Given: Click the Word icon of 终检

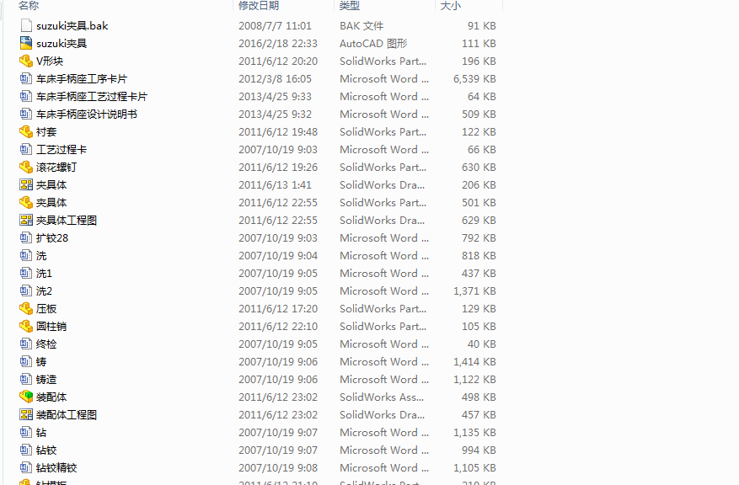Looking at the screenshot, I should click(x=26, y=344).
